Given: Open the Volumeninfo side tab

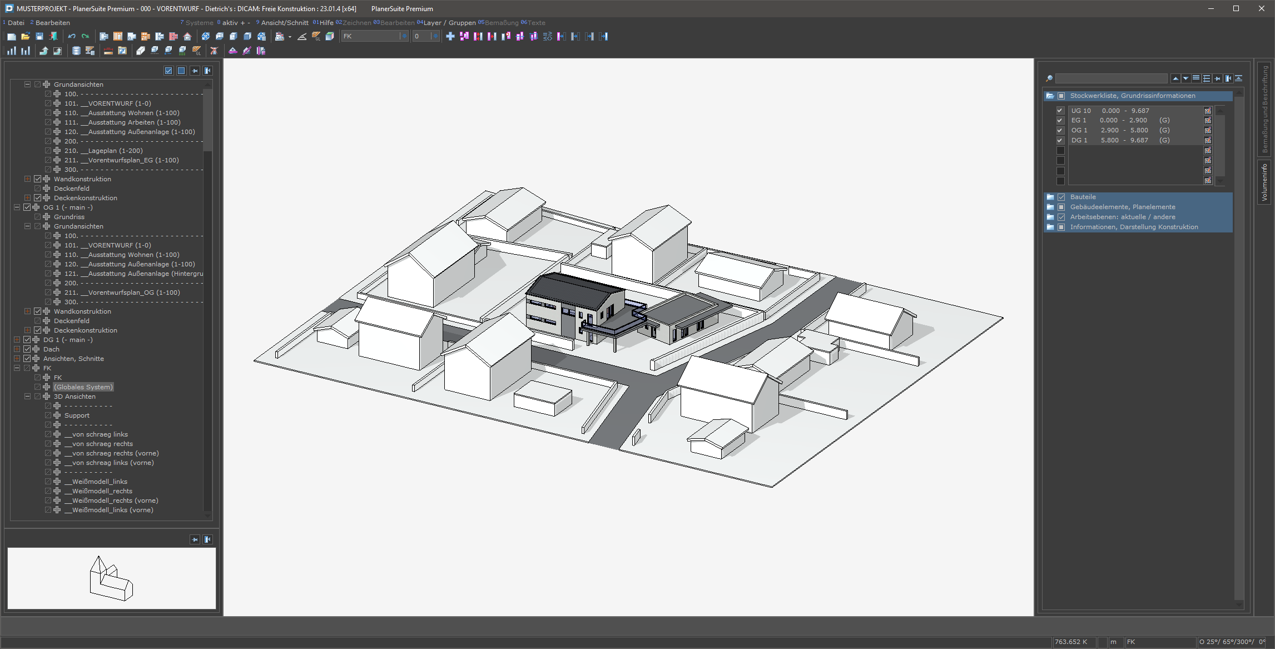Looking at the screenshot, I should pos(1264,182).
